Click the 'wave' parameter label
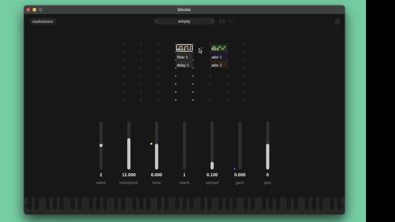 click(x=101, y=183)
